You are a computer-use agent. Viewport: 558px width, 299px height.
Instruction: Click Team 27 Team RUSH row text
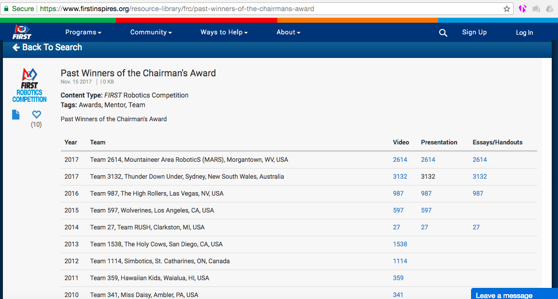(x=147, y=227)
